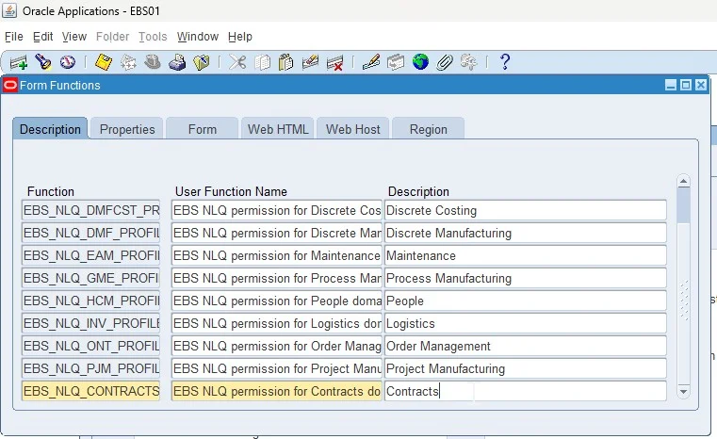Click the Folder Tools icon
Screen dimensions: 717x439
[468, 62]
